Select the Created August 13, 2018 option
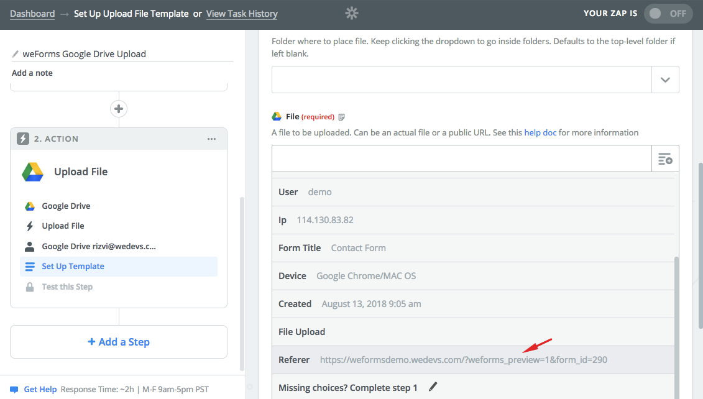Image resolution: width=703 pixels, height=399 pixels. coord(473,304)
